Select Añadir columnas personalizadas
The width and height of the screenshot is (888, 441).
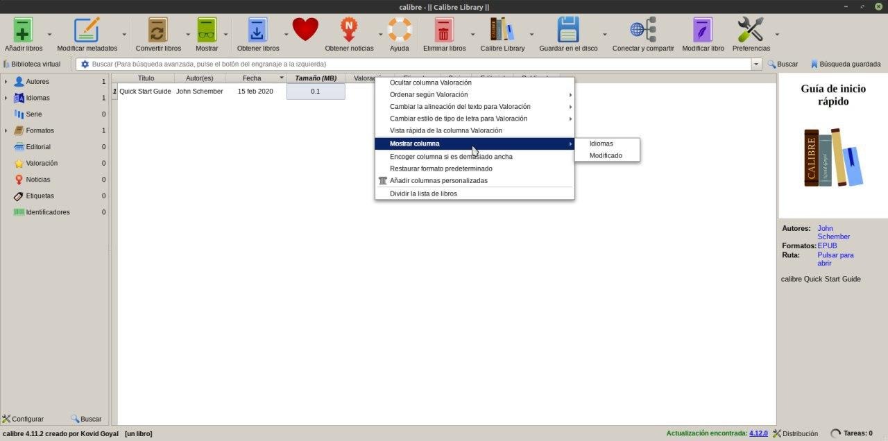[475, 180]
